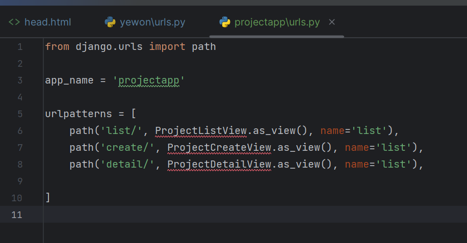Click the unresolved ProjectListView reference
Screen dimensions: 467x243
click(201, 131)
